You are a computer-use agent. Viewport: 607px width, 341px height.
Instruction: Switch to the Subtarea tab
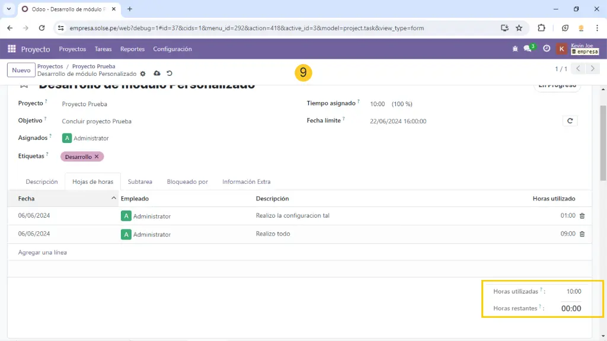[140, 181]
